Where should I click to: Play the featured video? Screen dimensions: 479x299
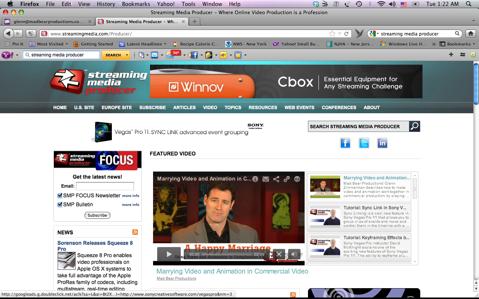point(169,254)
